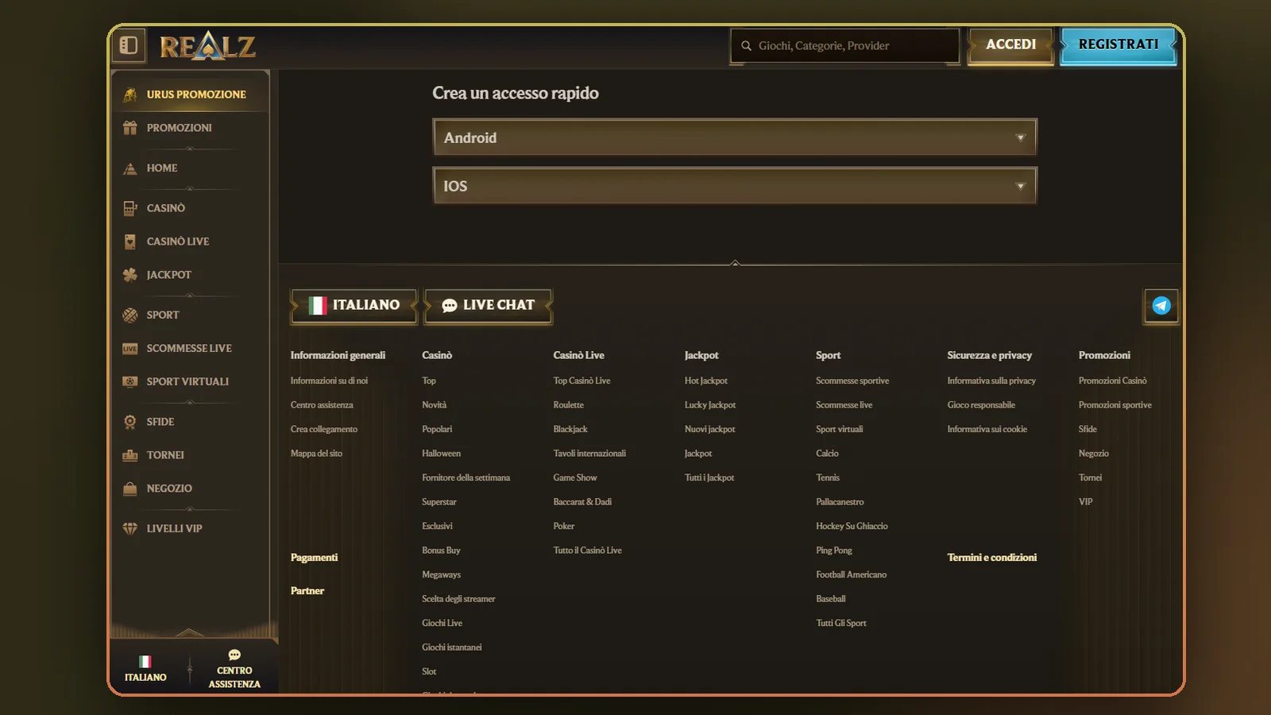Screen dimensions: 1271x715
Task: Expand the IOS quick access dropdown
Action: [735, 186]
